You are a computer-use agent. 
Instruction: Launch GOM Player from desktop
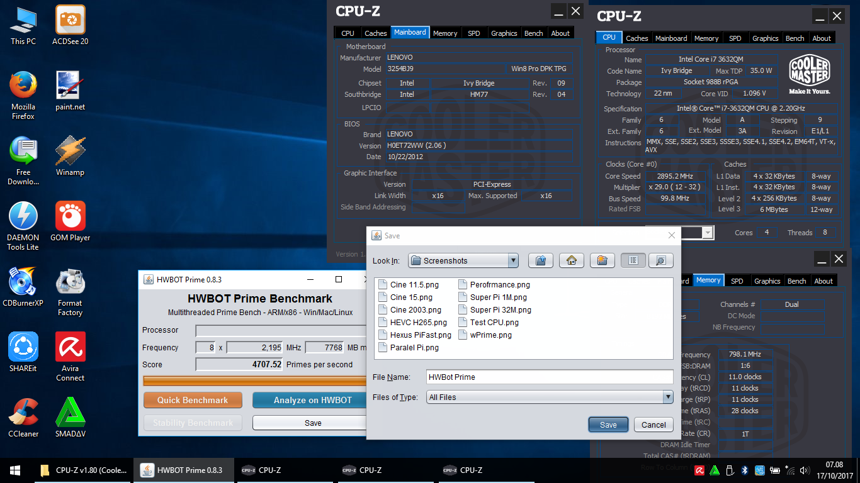[70, 221]
